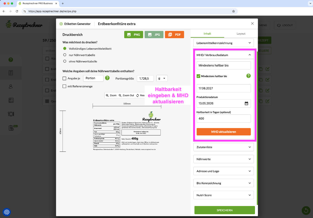
Task: Save with the SPEICHERN button
Action: coord(224,210)
